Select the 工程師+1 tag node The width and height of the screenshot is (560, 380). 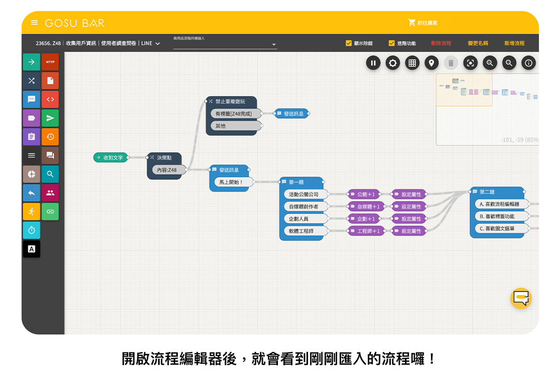pos(366,231)
